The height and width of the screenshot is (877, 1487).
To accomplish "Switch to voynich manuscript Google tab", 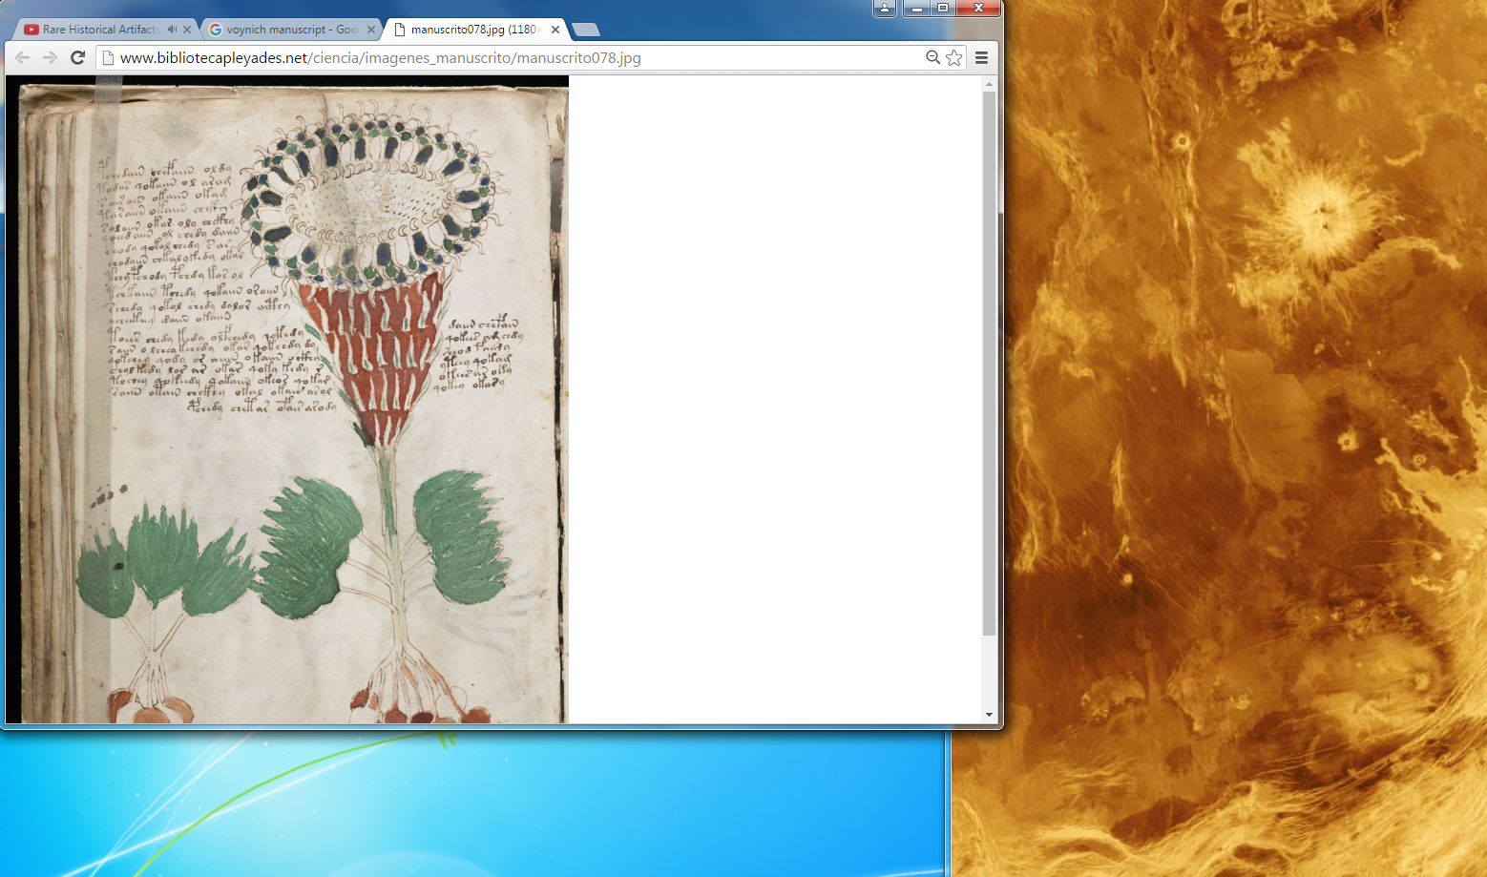I will pos(291,30).
